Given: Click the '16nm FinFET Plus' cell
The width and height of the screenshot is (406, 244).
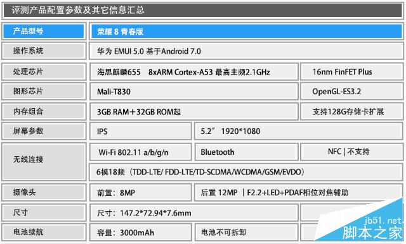Looking at the screenshot, I should (351, 71).
